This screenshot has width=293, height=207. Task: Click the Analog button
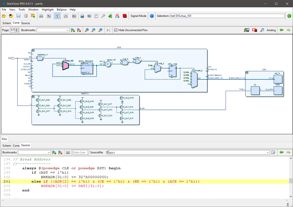coord(271,30)
